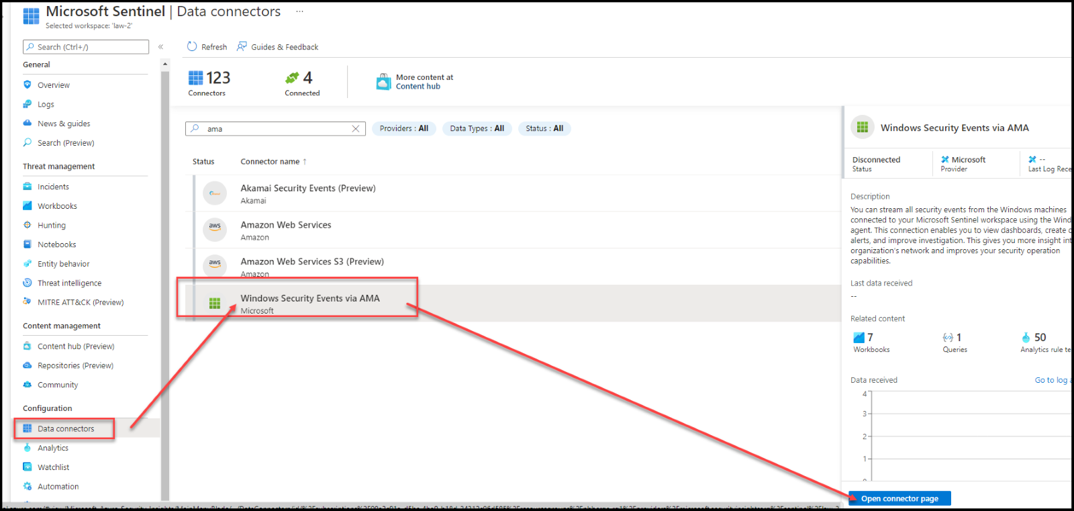Click the Hunting crosshair icon
This screenshot has width=1074, height=511.
28,225
